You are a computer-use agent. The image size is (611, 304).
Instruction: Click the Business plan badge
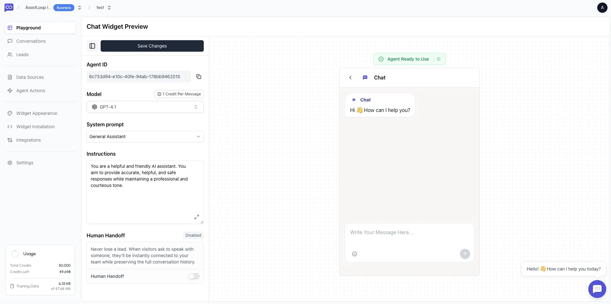coord(64,8)
